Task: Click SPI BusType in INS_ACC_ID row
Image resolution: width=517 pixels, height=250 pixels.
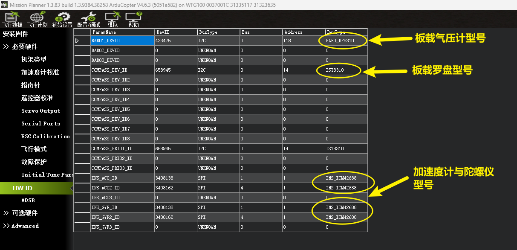Action: (218, 178)
